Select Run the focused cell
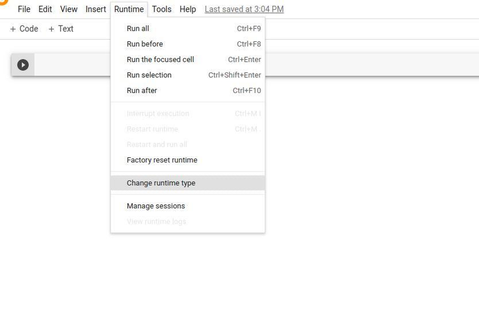The image size is (479, 321). 188,60
